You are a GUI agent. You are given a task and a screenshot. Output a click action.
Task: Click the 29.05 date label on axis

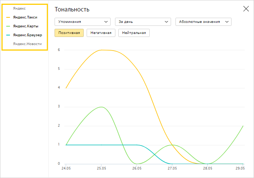(x=240, y=168)
